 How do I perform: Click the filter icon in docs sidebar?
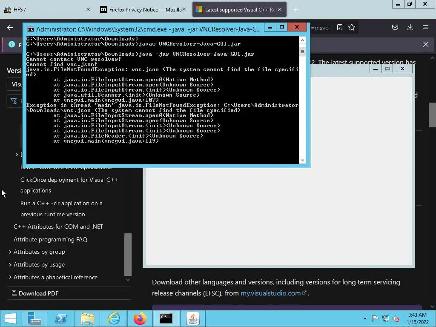point(14,101)
